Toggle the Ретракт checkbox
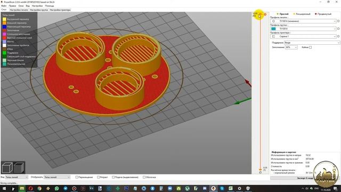 (x=98, y=177)
